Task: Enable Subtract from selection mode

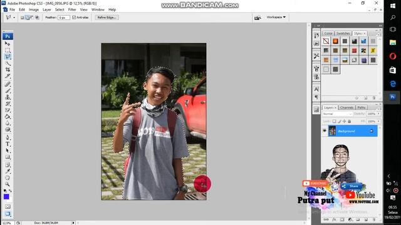Action: 32,17
